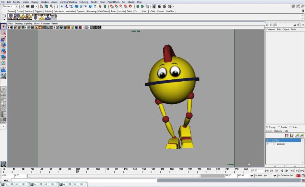Screen dimensions: 305x187
Task: Toggle visibility V of geometry layer
Action: (268, 144)
